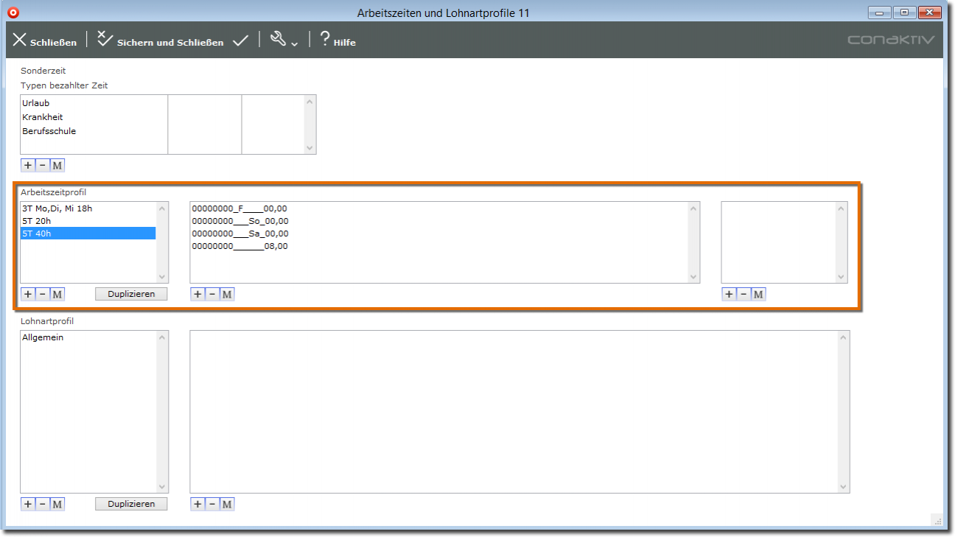Screen dimensions: 955x537
Task: Click M button under rightmost Arbeitszeitprofil list
Action: tap(758, 294)
